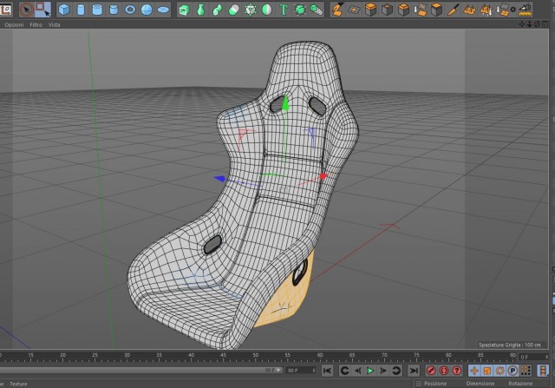The image size is (555, 388).
Task: Open the Filtro viewport menu
Action: coord(36,25)
